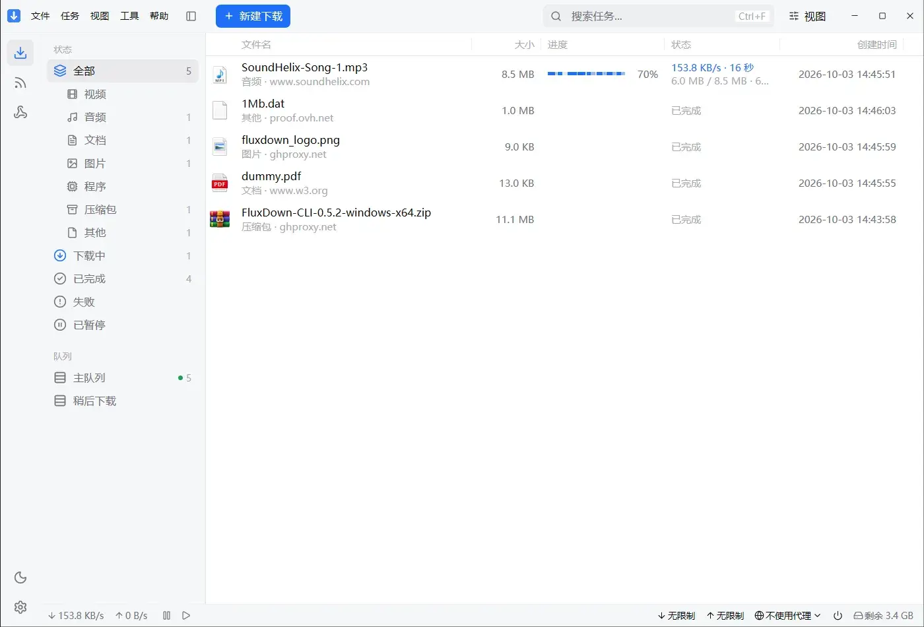
Task: Toggle dark mode moon icon
Action: click(x=20, y=577)
